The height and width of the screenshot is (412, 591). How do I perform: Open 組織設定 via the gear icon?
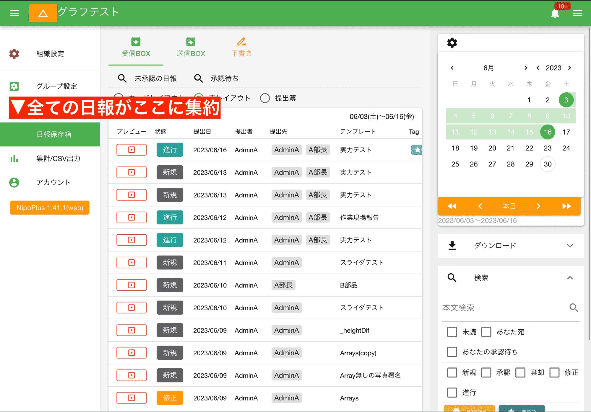coord(14,54)
